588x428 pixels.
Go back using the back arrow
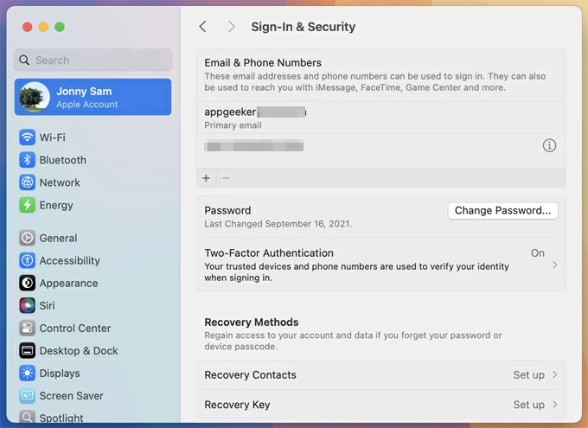[x=203, y=27]
